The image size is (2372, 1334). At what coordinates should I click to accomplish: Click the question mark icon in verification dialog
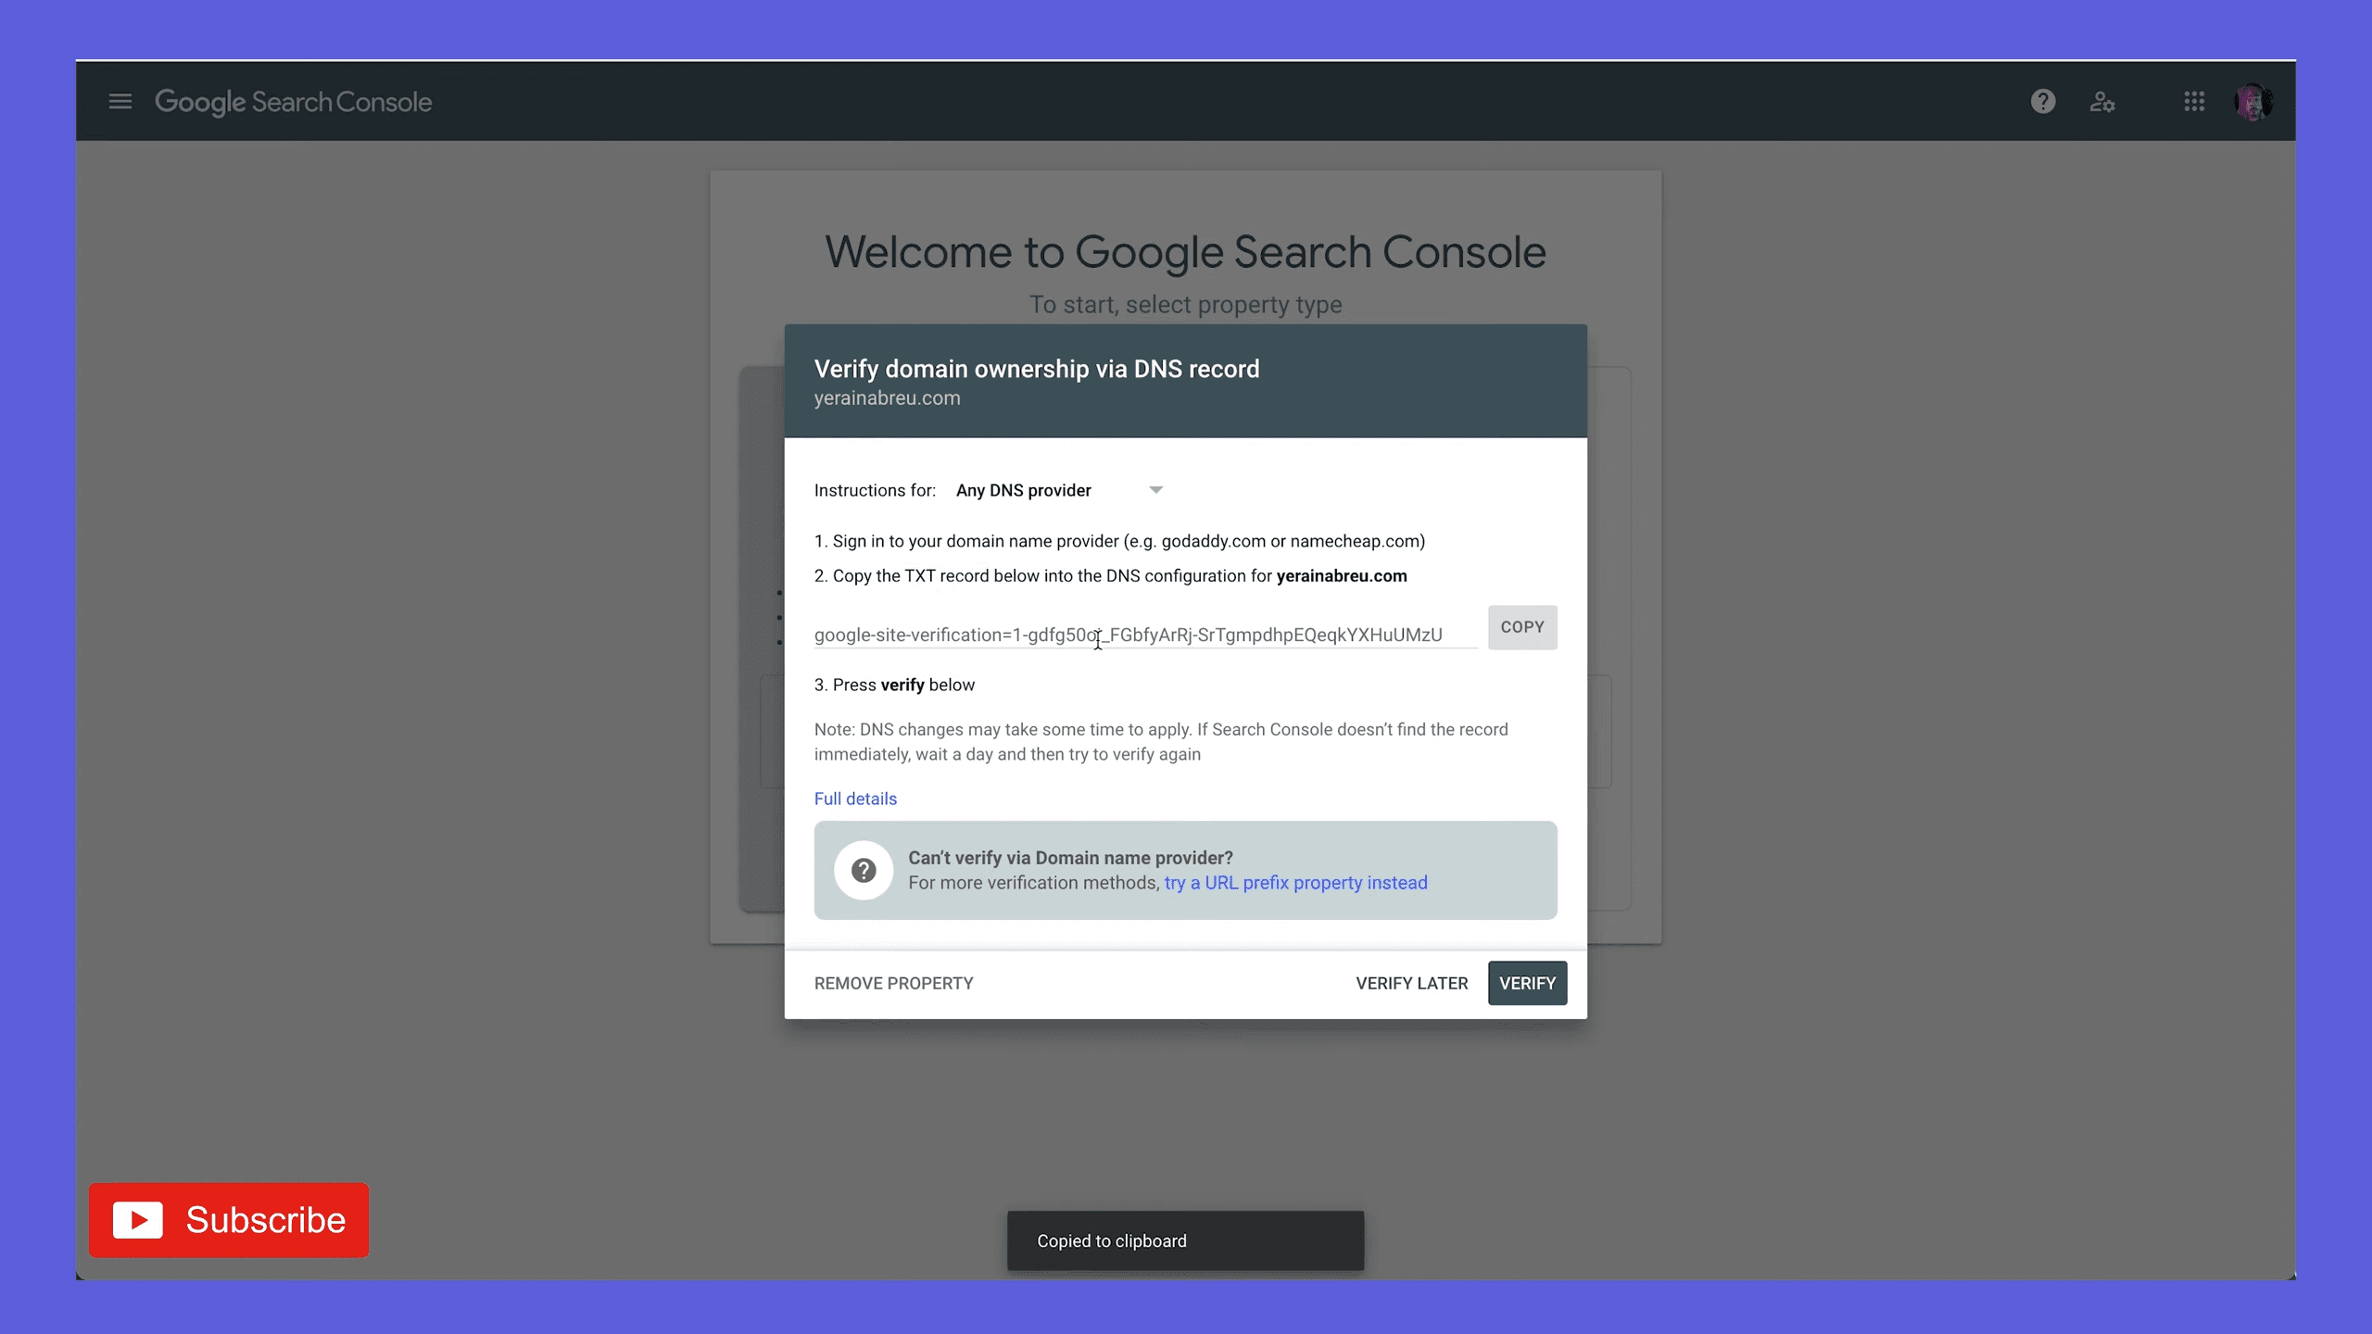click(865, 870)
